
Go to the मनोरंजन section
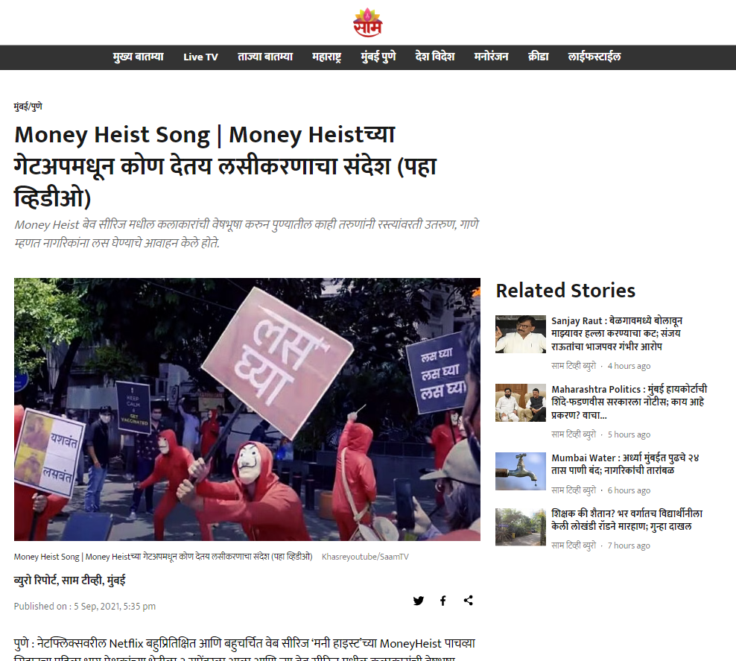pyautogui.click(x=491, y=57)
